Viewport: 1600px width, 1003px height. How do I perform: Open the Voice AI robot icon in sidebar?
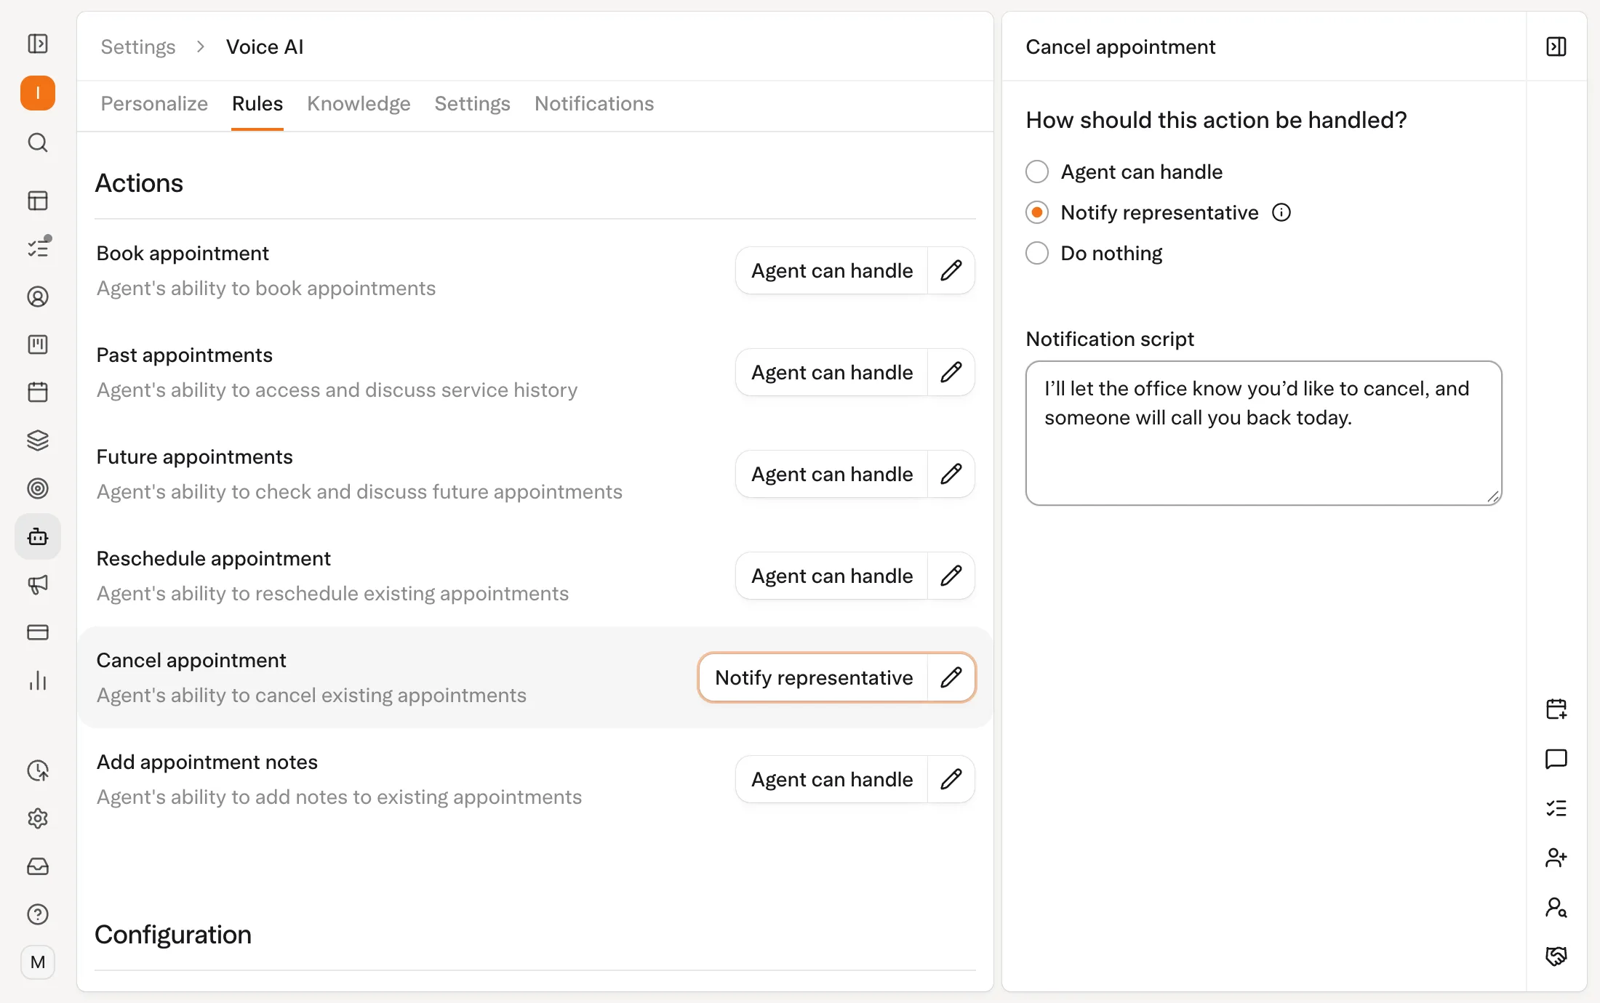[38, 536]
